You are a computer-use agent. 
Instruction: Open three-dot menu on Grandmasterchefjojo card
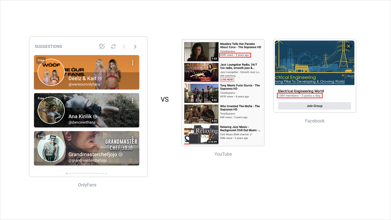(133, 138)
